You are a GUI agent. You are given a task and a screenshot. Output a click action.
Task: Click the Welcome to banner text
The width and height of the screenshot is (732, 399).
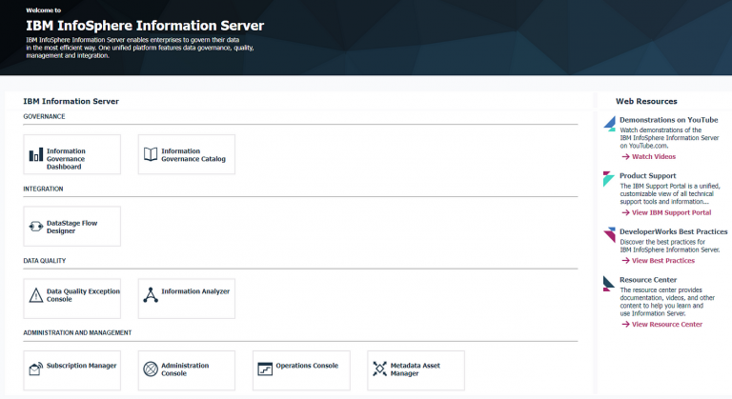(x=44, y=10)
